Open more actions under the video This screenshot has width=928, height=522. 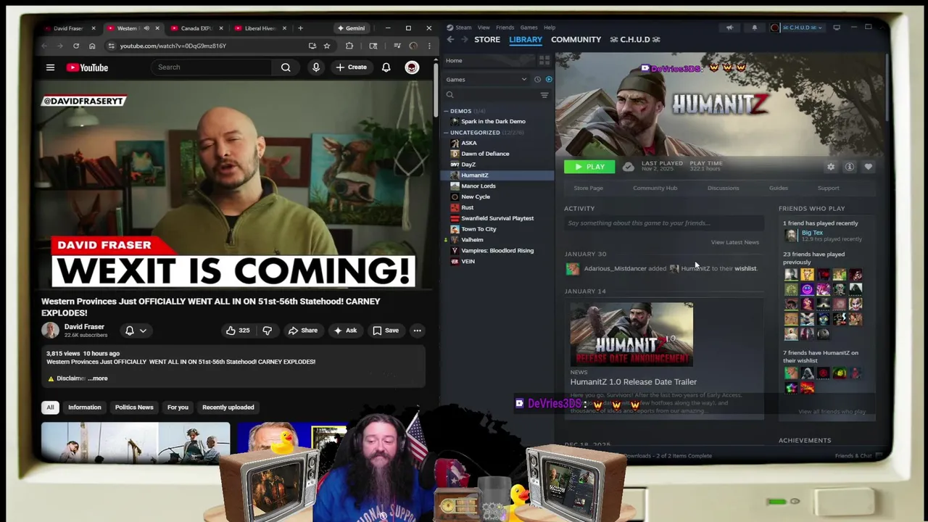pos(417,331)
